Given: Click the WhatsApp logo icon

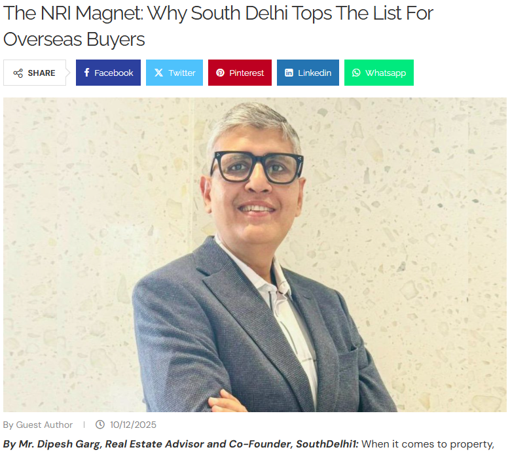Looking at the screenshot, I should [356, 73].
